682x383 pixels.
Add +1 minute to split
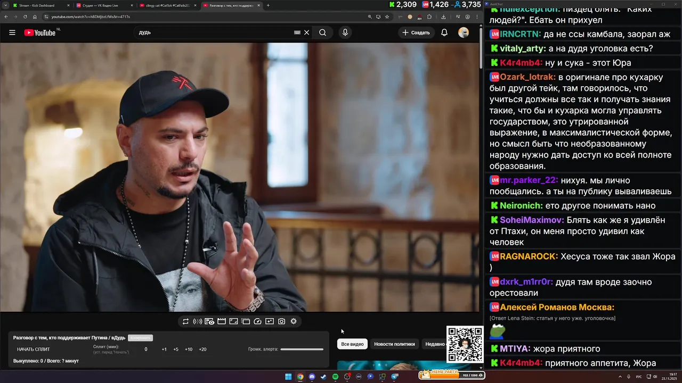164,349
